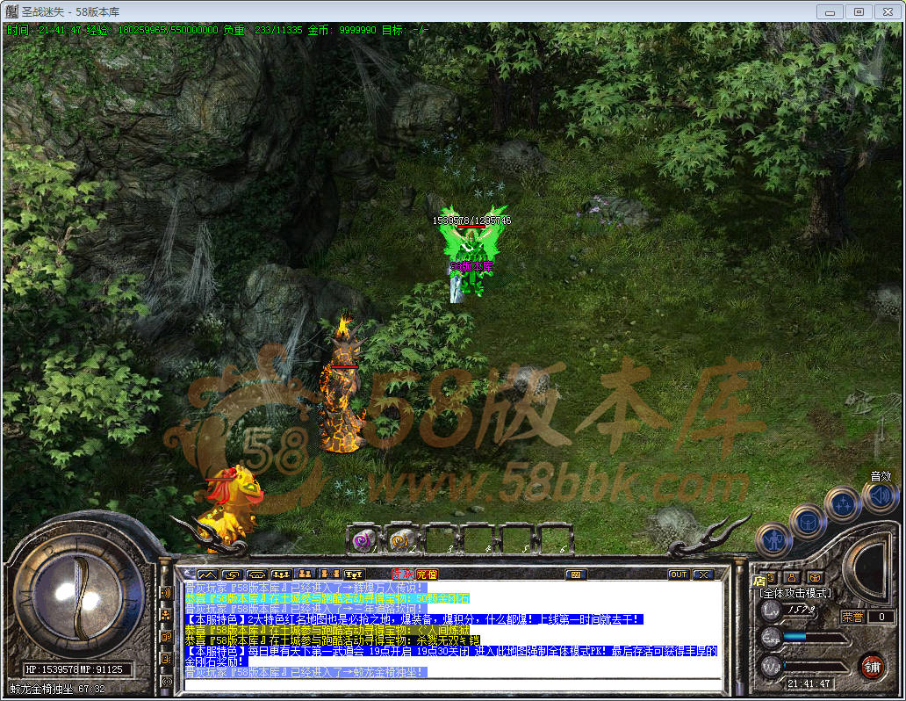Open the 充值 recharge button

coord(427,575)
